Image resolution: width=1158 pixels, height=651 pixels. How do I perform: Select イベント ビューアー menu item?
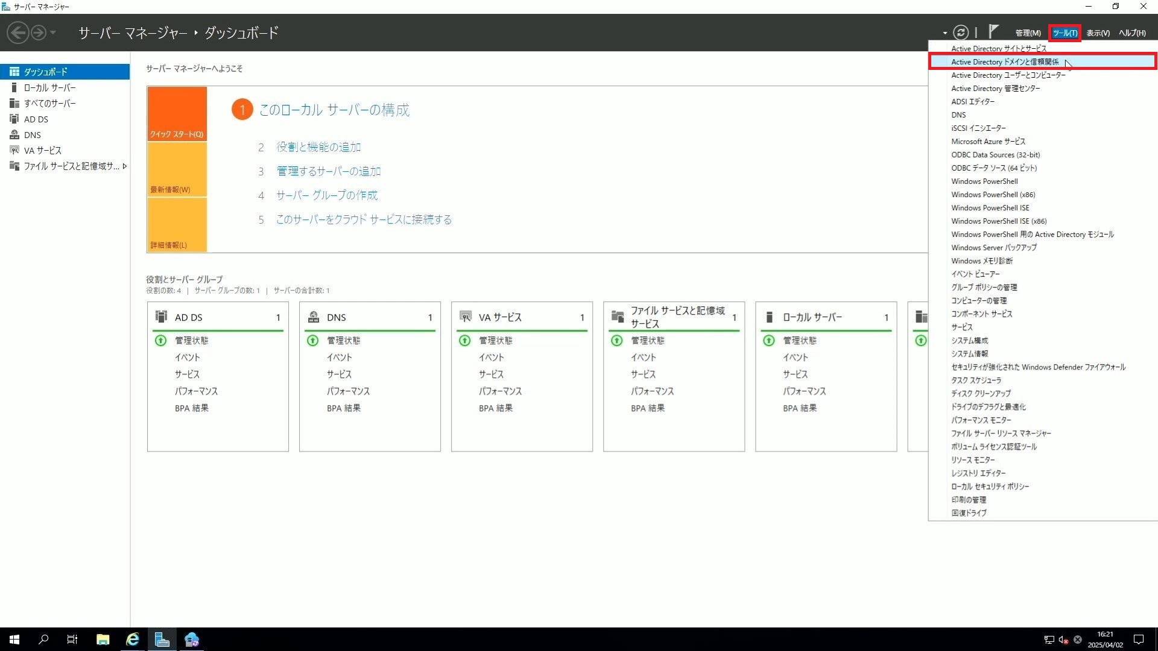click(x=1043, y=274)
